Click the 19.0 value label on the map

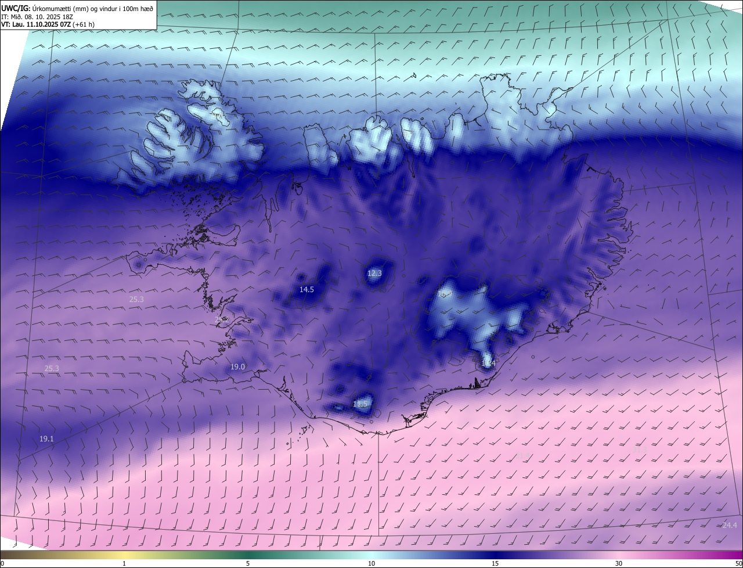click(x=237, y=366)
